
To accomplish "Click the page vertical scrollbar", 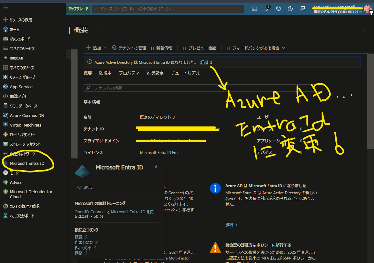I will [370, 101].
